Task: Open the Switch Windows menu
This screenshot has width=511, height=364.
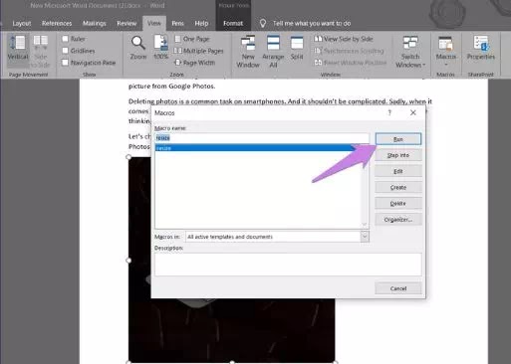Action: tap(410, 52)
